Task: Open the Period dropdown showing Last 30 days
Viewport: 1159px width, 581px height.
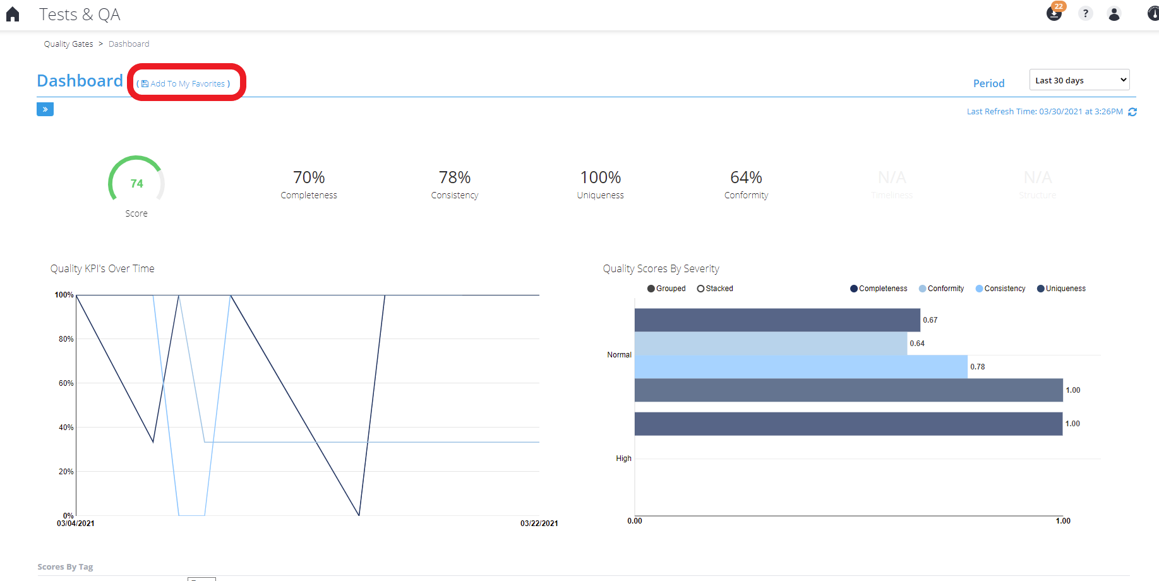Action: 1079,80
